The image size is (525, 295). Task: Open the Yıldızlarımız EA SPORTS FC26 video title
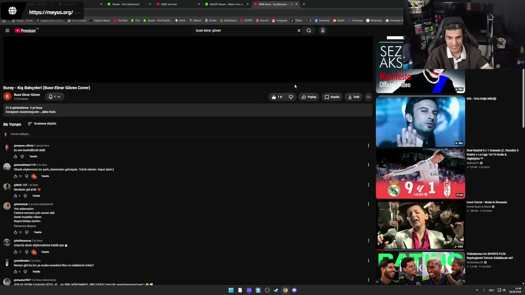coord(490,256)
